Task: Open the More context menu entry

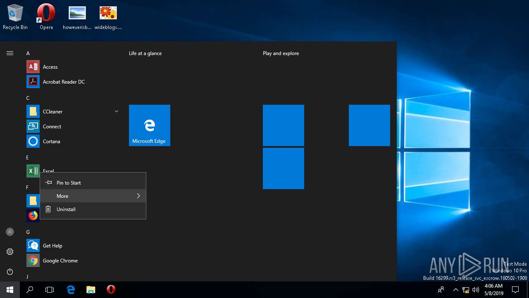Action: [93, 196]
